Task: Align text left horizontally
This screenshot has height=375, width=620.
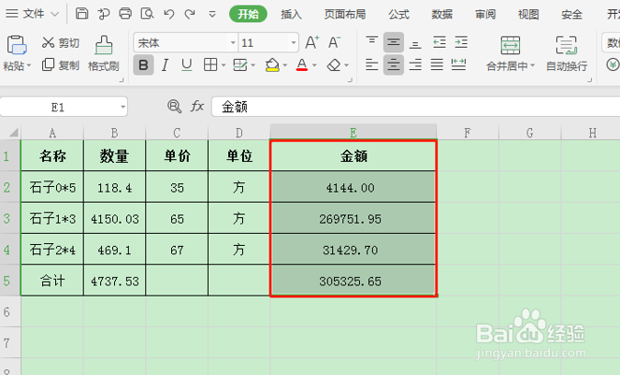Action: pos(371,65)
